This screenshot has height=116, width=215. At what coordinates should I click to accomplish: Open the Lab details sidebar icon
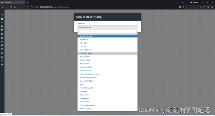tap(2, 49)
